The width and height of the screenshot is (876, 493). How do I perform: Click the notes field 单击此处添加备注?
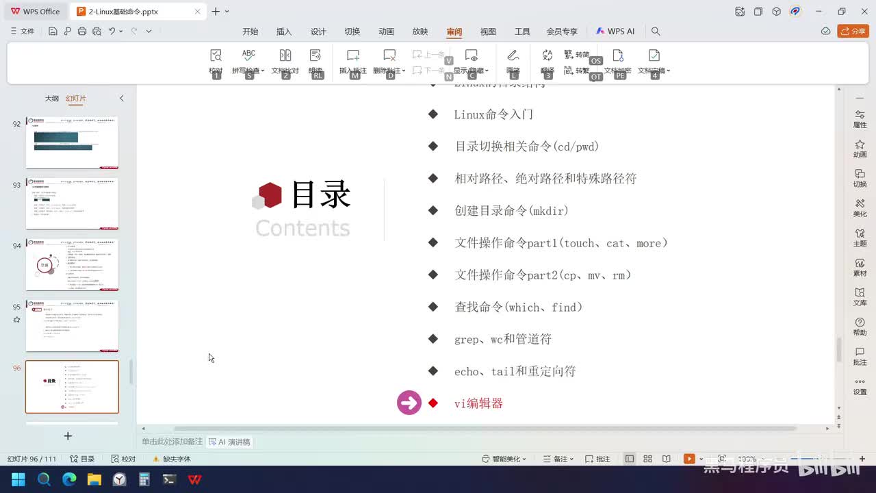coord(172,442)
